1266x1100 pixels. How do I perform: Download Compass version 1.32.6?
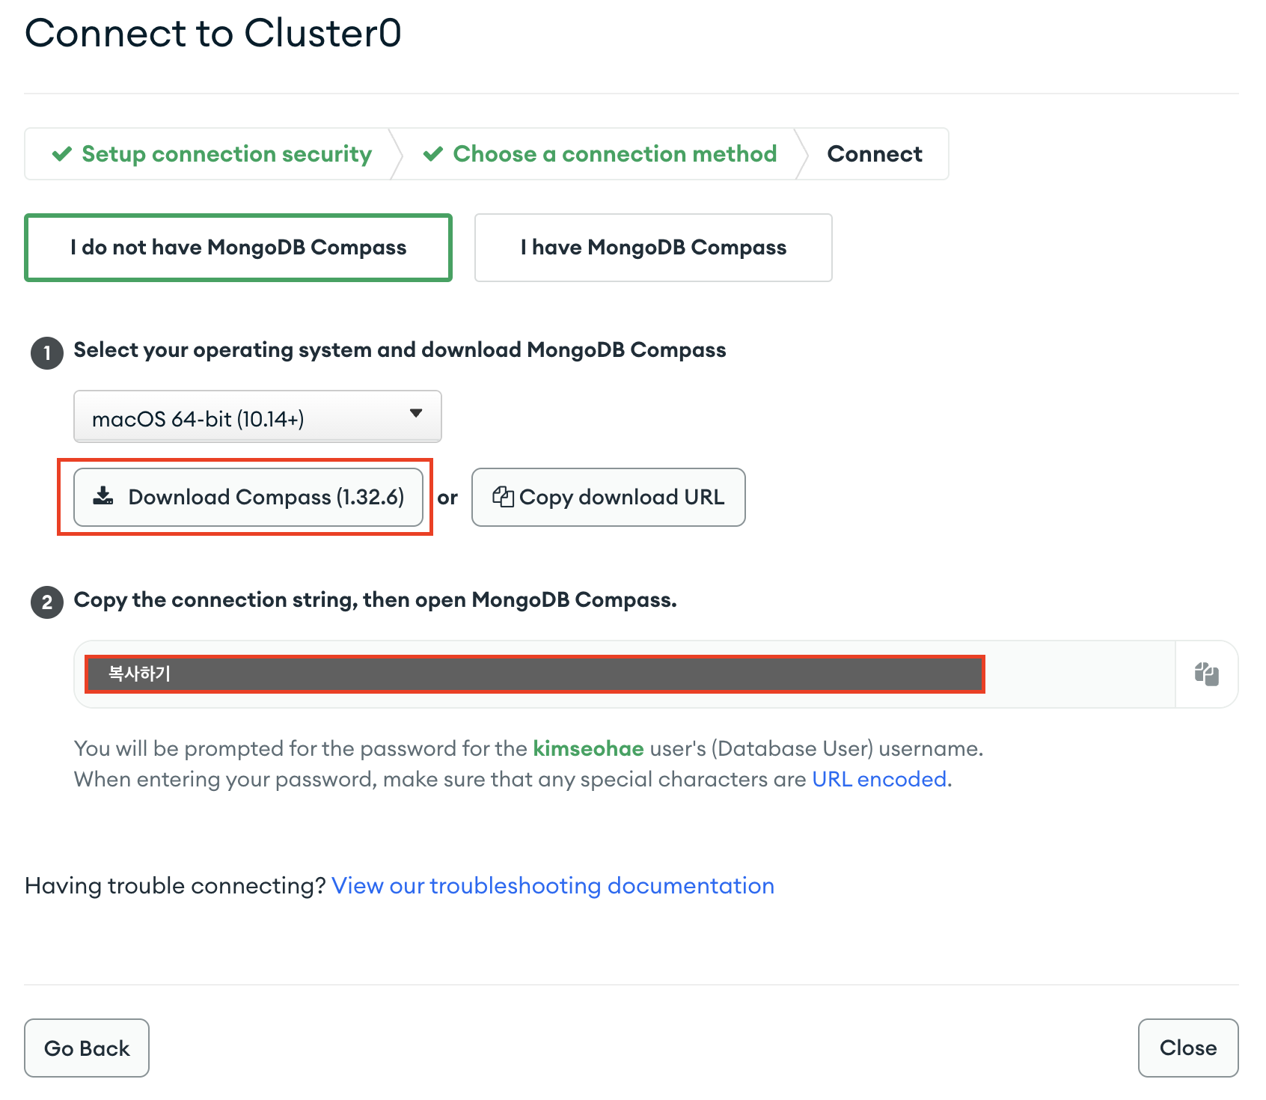point(248,497)
